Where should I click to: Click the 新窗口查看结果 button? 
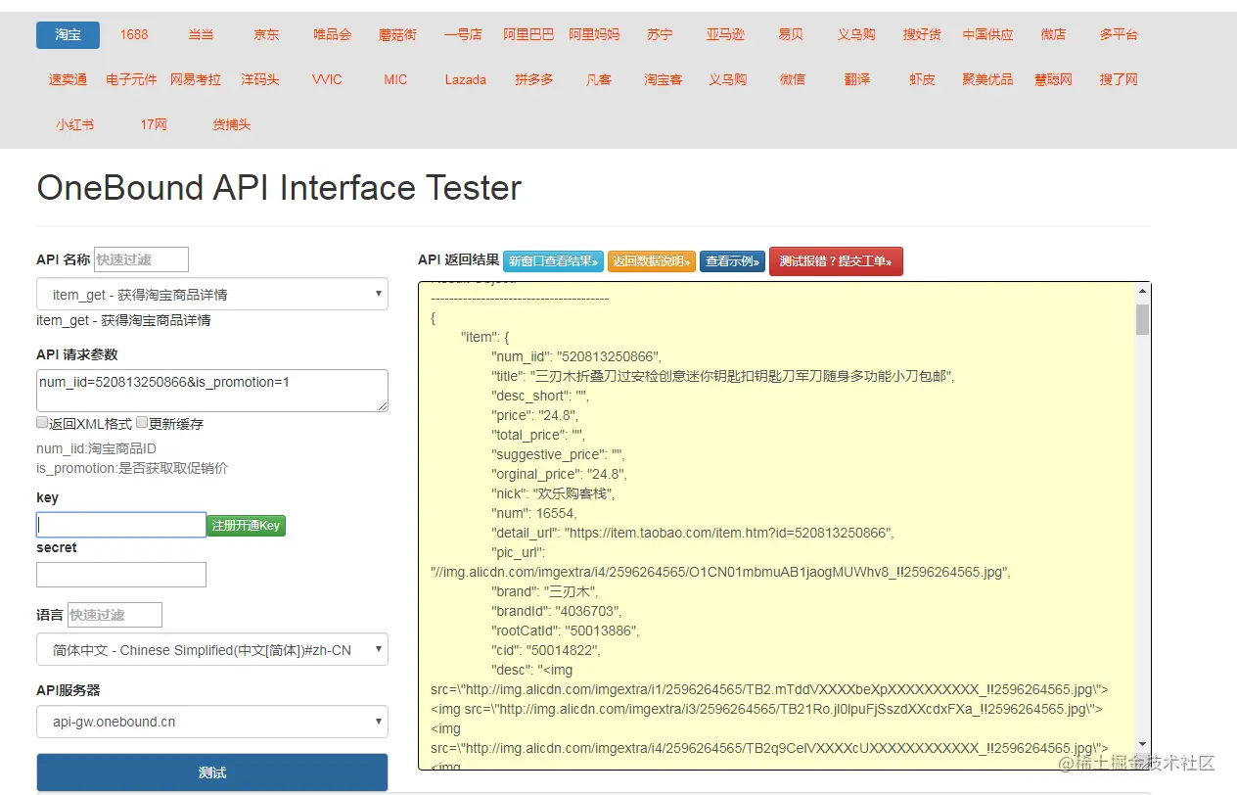coord(553,261)
